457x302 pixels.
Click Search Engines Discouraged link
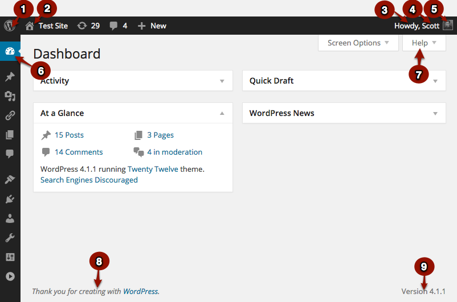coord(89,180)
